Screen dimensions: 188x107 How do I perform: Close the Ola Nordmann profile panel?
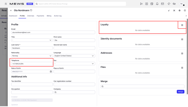point(11,11)
